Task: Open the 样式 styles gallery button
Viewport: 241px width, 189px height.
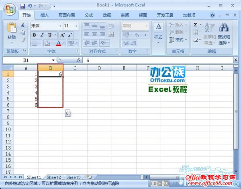Action: (x=158, y=33)
